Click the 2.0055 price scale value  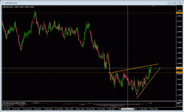(x=179, y=11)
